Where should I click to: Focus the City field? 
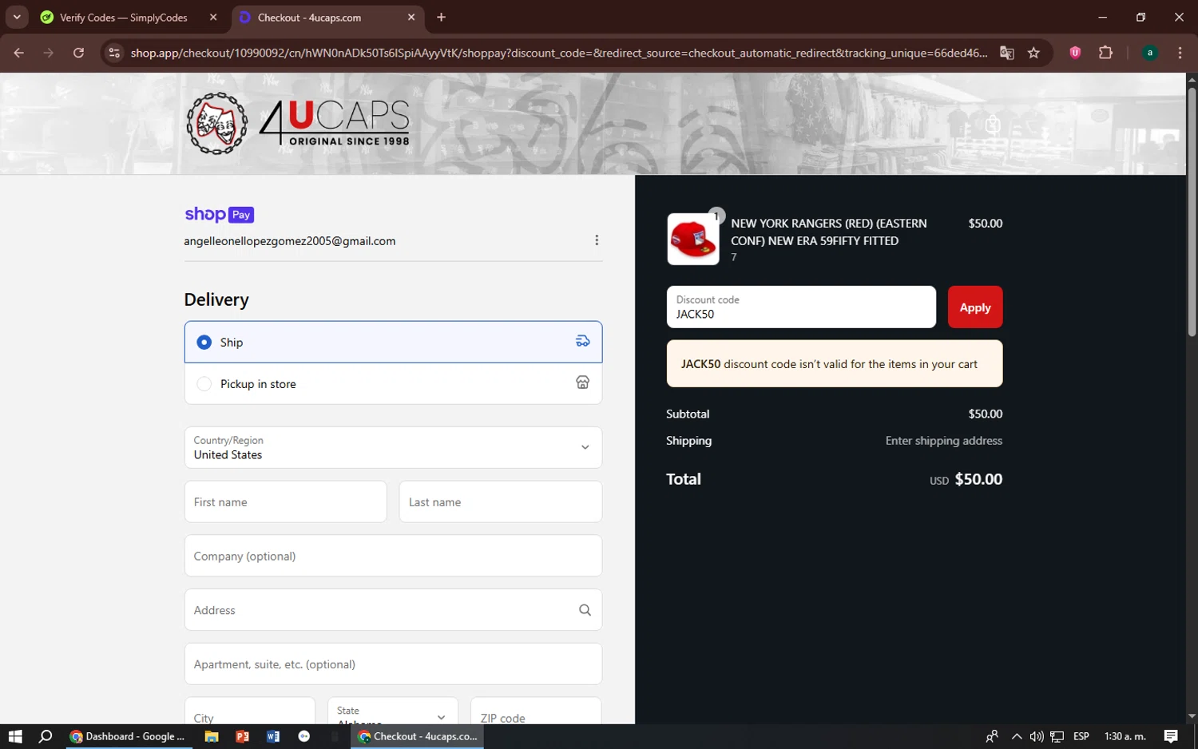pyautogui.click(x=249, y=711)
